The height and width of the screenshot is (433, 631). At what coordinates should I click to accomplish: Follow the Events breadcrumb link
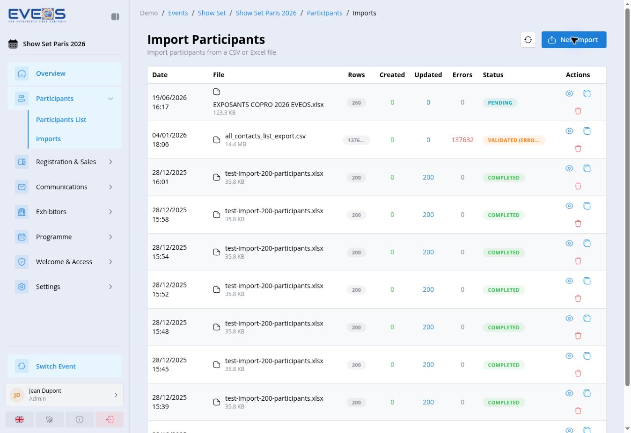(178, 13)
